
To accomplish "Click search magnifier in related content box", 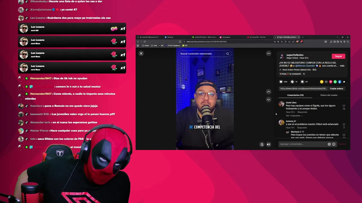I will 228,54.
